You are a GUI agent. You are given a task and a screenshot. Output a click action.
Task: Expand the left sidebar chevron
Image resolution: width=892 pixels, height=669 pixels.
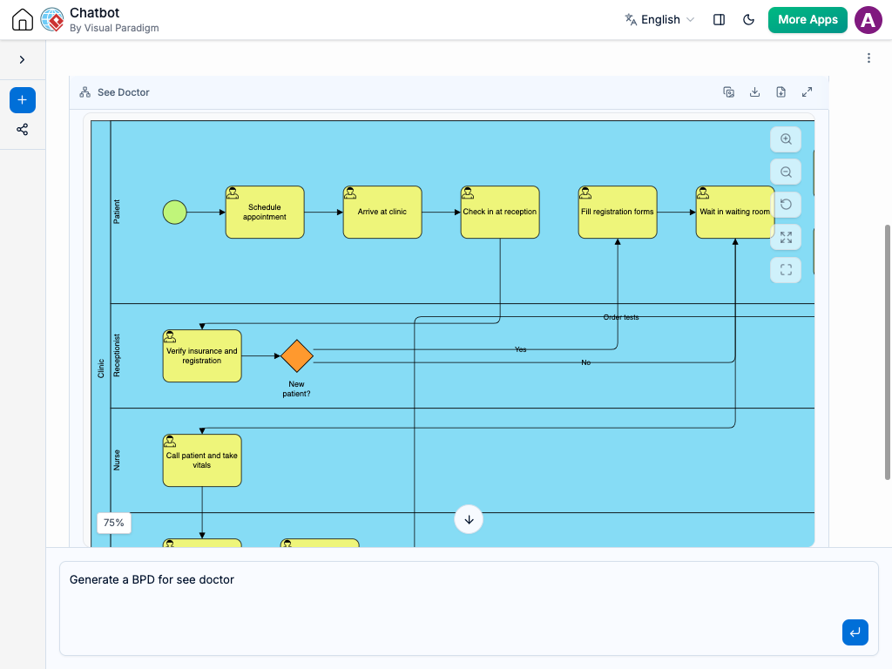coord(22,60)
